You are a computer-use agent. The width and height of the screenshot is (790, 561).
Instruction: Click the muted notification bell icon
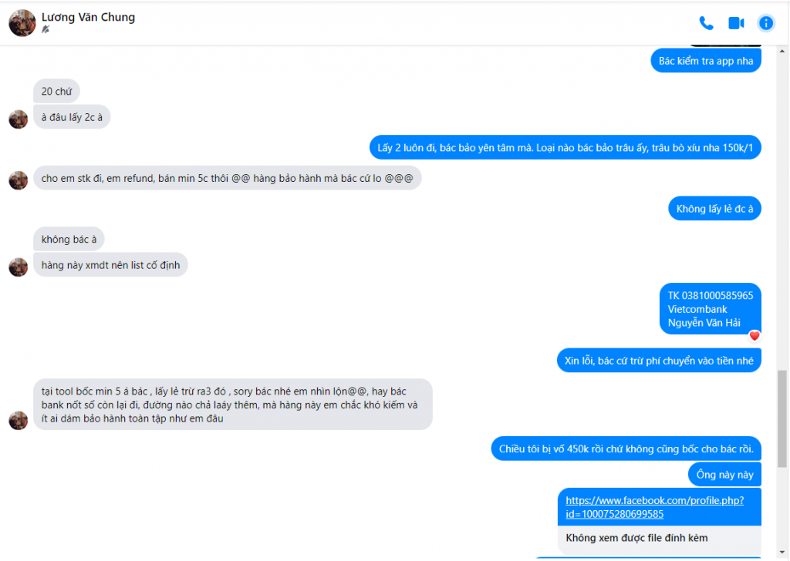[x=46, y=29]
